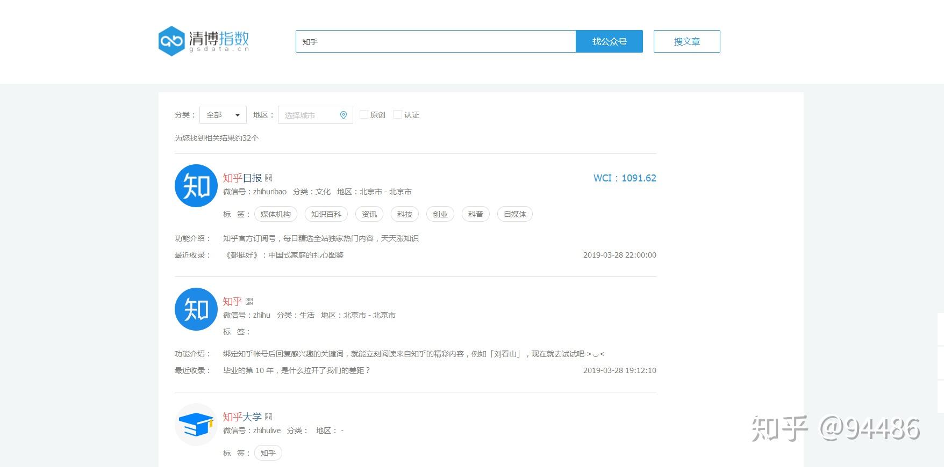Click 分类：文化 on 知乎日报 row
944x467 pixels.
[x=312, y=192]
